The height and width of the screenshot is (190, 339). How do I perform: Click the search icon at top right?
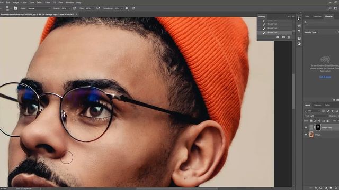click(x=329, y=8)
